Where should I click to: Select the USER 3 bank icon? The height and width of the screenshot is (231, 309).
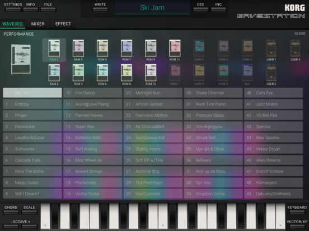[x=296, y=49]
